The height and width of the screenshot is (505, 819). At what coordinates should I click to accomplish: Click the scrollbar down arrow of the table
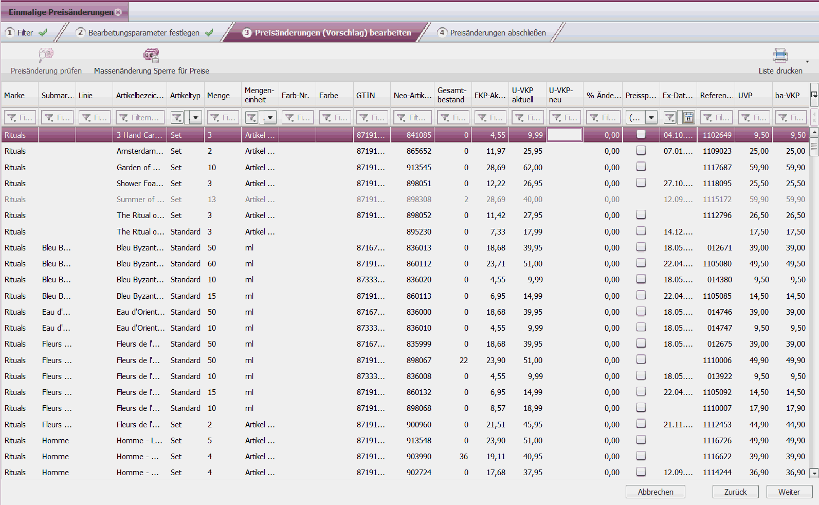[x=814, y=473]
